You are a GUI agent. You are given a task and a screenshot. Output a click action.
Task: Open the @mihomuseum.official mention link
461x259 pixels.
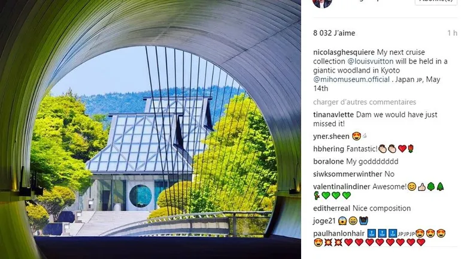(x=351, y=80)
